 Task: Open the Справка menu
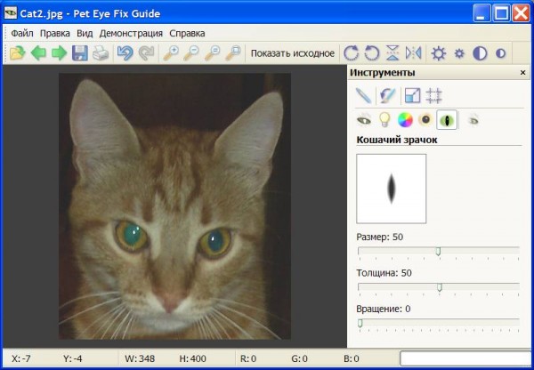[x=187, y=33]
